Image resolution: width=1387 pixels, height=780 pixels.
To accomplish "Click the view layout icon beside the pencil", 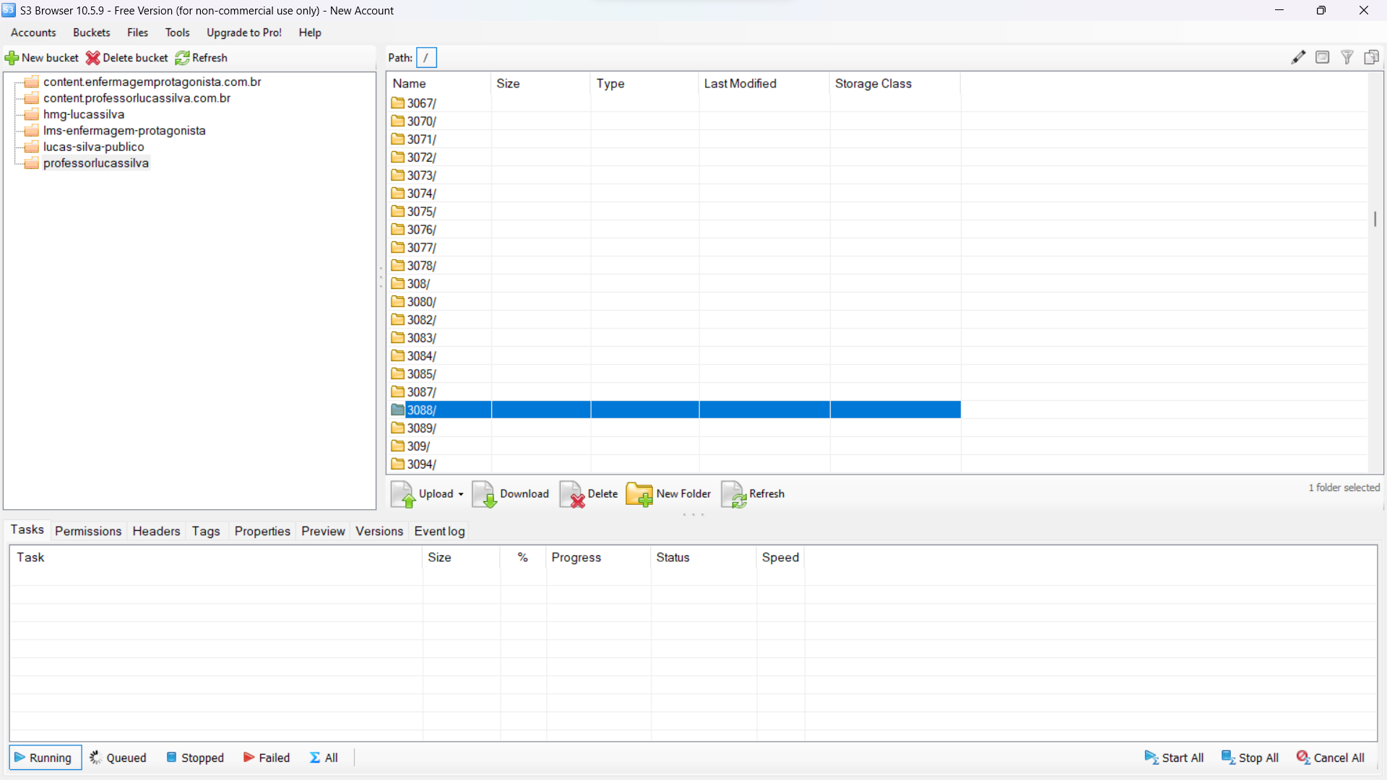I will pos(1322,58).
